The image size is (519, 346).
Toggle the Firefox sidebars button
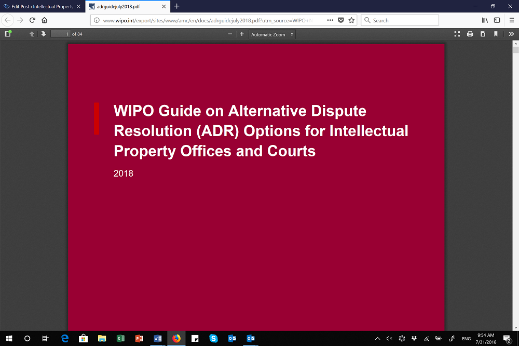click(x=497, y=20)
